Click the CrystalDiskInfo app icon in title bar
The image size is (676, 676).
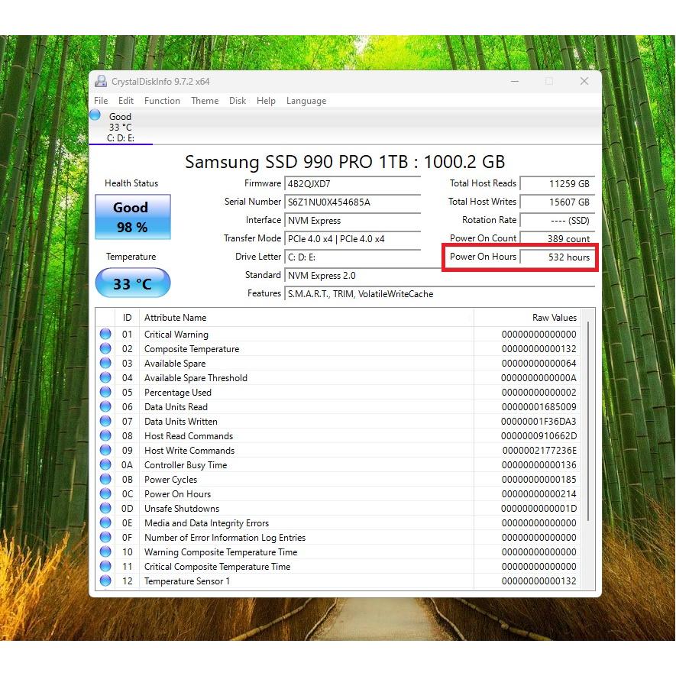(x=101, y=82)
